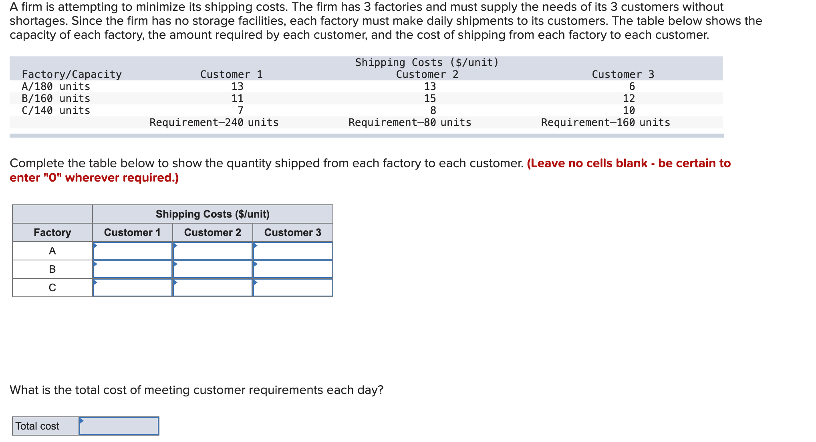
Task: Click the Total cost input field
Action: pyautogui.click(x=119, y=426)
